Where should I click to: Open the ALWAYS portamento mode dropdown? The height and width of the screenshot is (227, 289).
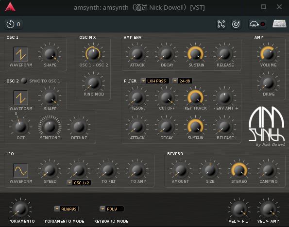67,209
